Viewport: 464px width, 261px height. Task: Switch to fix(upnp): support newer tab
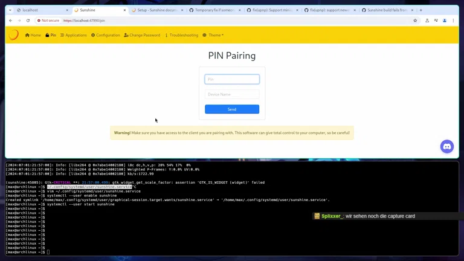[330, 10]
